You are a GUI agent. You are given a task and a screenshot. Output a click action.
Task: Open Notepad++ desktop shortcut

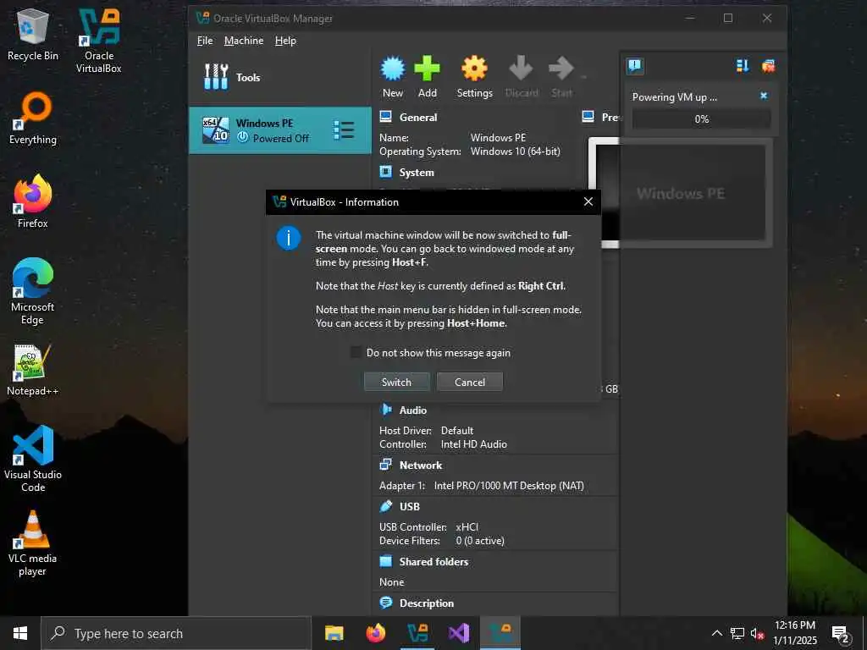pos(33,370)
